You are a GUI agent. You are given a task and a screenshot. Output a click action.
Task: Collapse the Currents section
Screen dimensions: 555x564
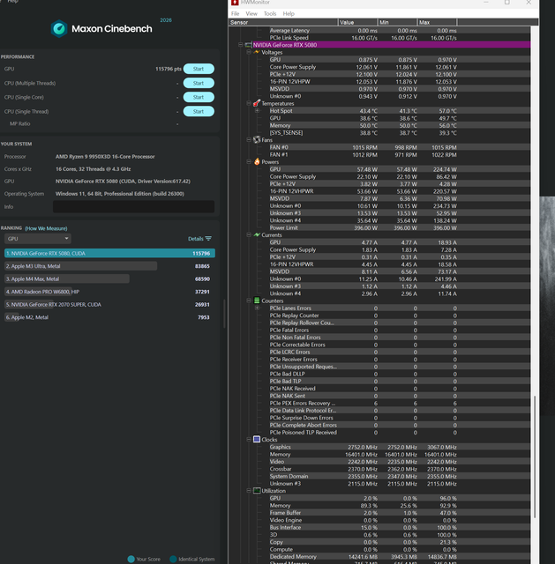click(x=249, y=235)
